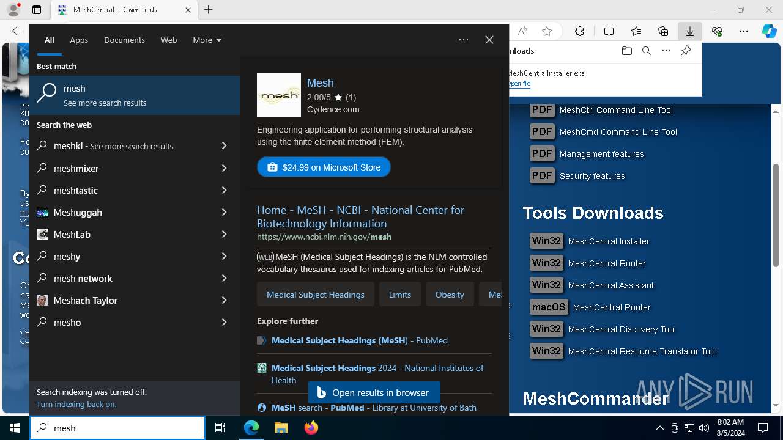Download MeshCentral Discovery Tool
Viewport: 783px width, 440px height.
pos(603,329)
